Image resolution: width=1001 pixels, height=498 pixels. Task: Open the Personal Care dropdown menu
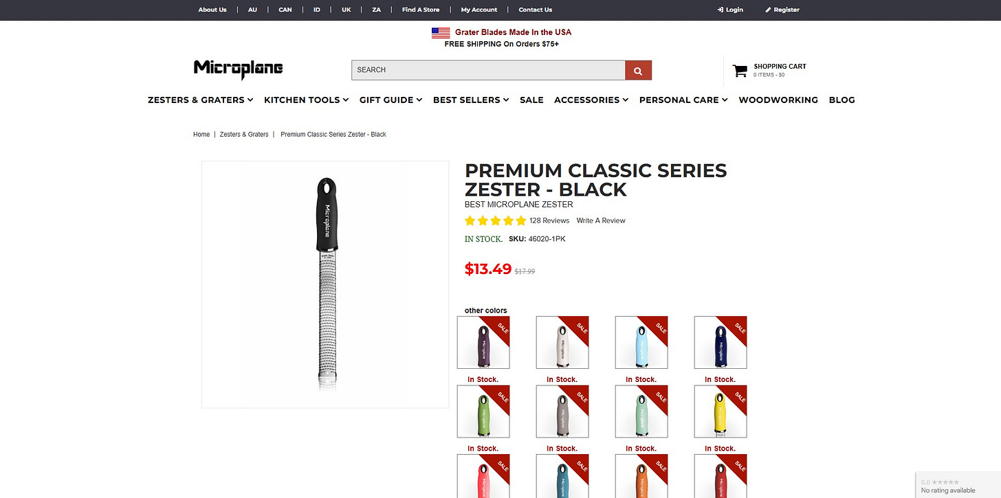(x=683, y=100)
